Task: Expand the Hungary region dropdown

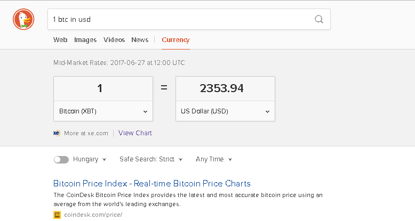Action: (90, 159)
